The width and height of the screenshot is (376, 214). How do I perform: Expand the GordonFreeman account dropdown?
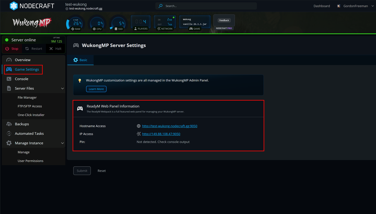pos(372,6)
